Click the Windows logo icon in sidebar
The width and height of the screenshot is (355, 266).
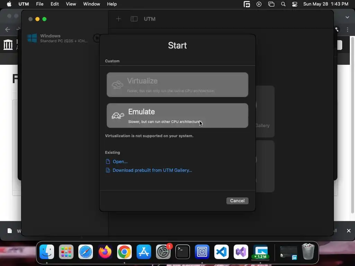tap(32, 38)
